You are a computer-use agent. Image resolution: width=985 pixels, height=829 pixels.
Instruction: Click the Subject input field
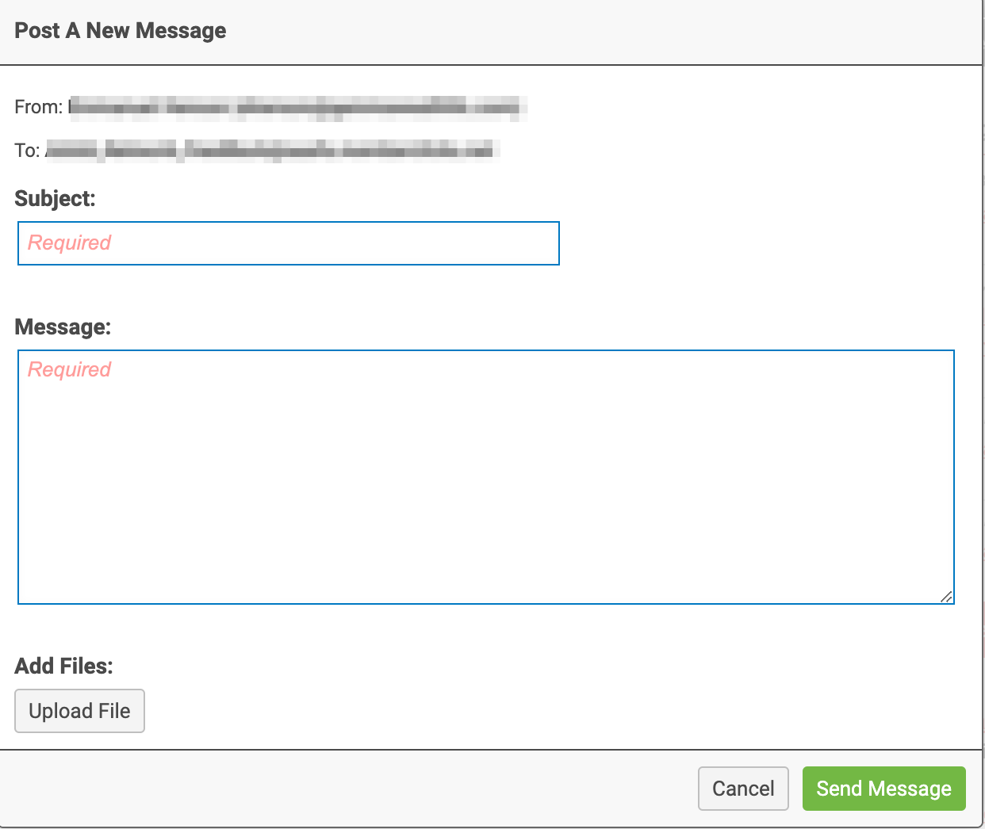click(x=289, y=243)
